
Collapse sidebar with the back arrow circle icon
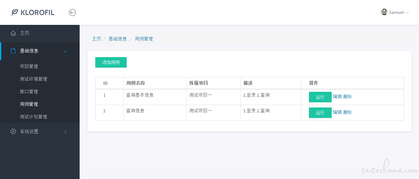72,13
